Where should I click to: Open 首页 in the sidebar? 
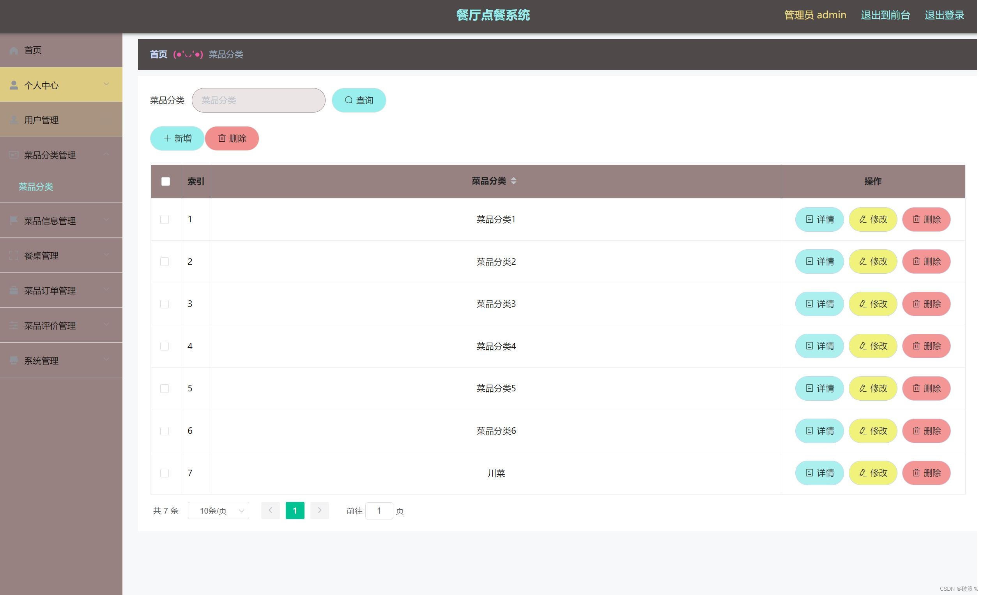[x=61, y=50]
